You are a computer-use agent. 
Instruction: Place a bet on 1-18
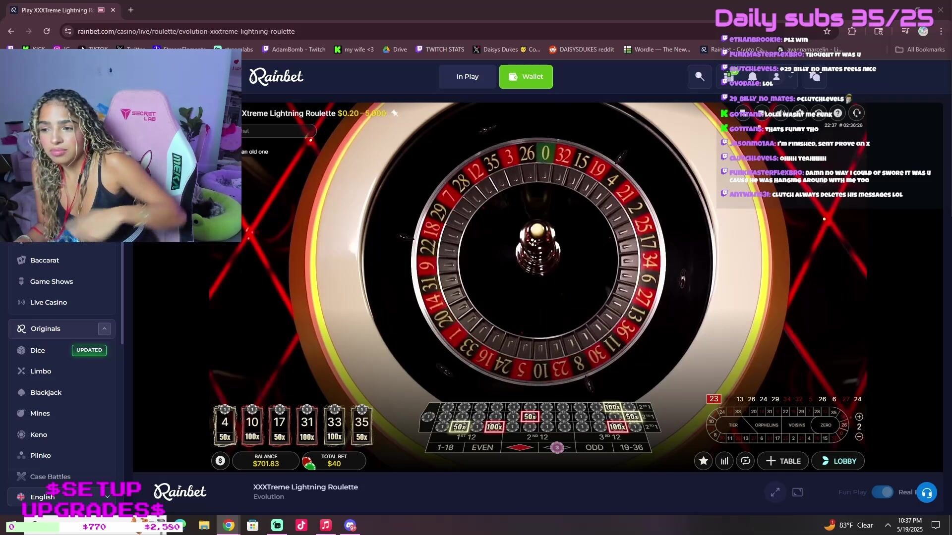coord(445,447)
